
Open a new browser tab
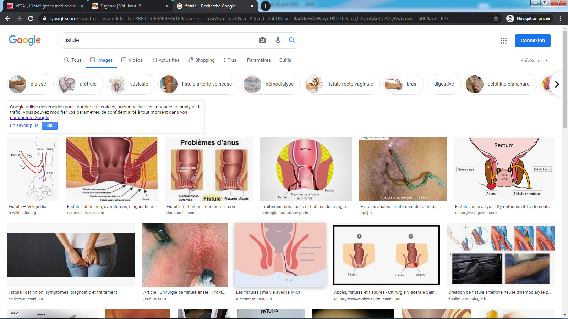265,6
